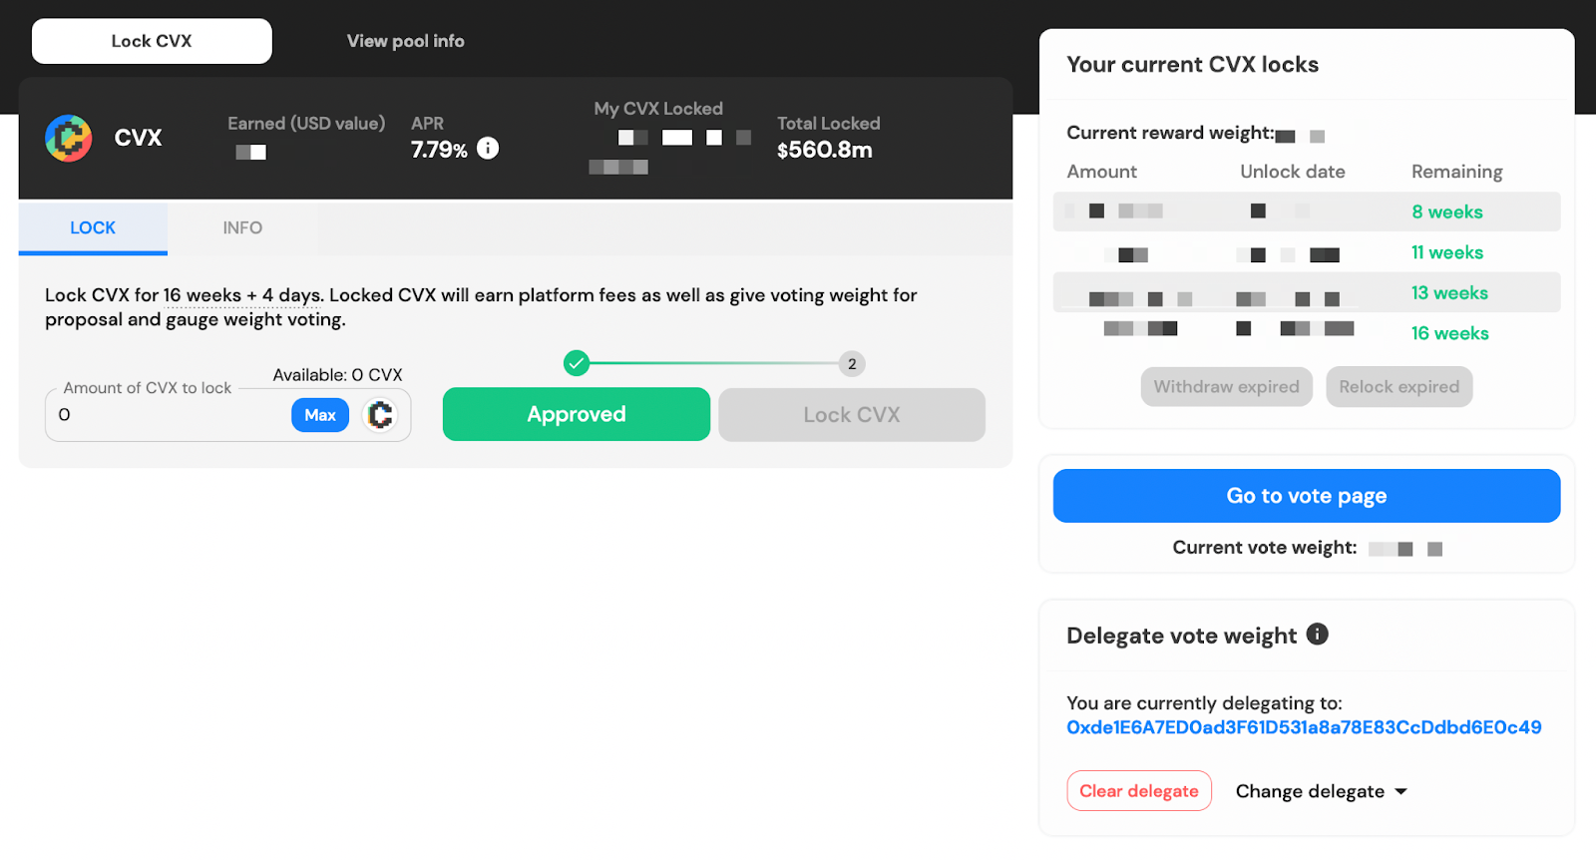1596x860 pixels.
Task: Switch to the INFO tab
Action: (x=242, y=228)
